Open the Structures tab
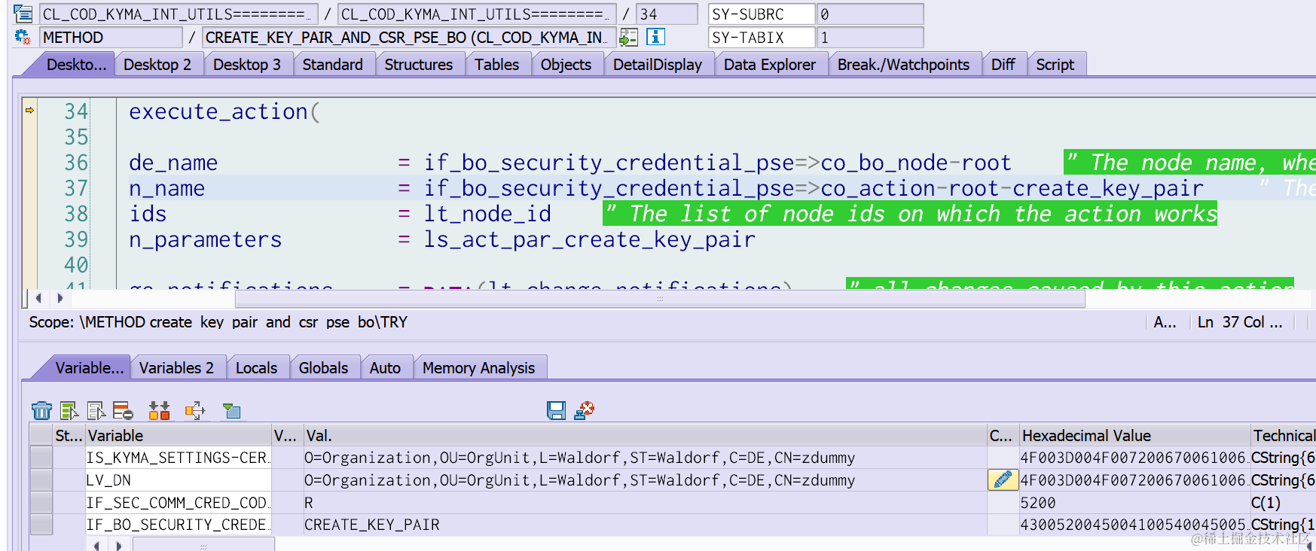 pyautogui.click(x=419, y=65)
